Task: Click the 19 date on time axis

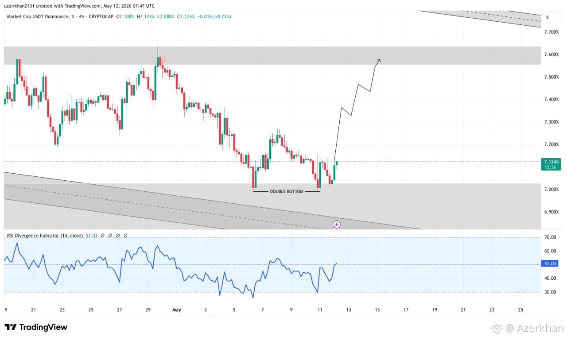Action: pos(435,310)
